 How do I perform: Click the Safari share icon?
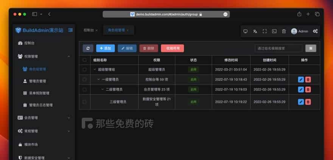299,14
